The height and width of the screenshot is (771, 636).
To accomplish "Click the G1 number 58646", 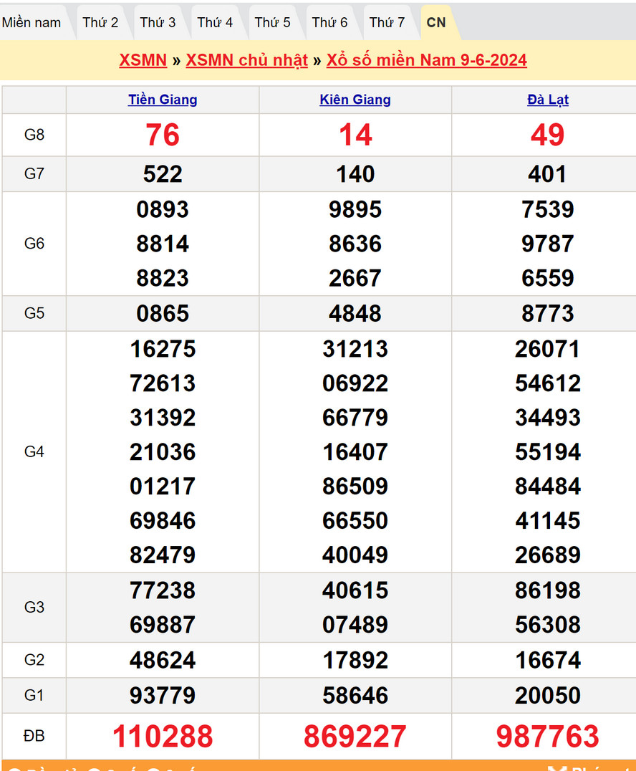I will [355, 695].
